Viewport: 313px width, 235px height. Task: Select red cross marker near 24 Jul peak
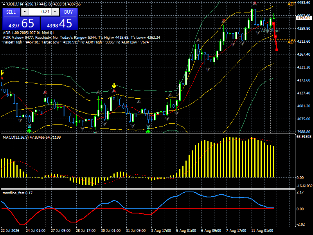(45, 92)
